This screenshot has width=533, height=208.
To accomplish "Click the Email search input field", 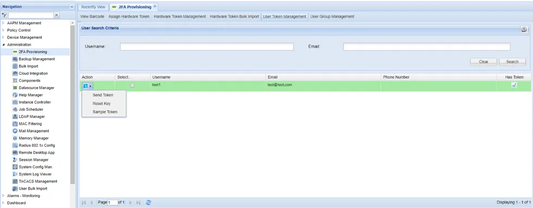I will point(426,47).
